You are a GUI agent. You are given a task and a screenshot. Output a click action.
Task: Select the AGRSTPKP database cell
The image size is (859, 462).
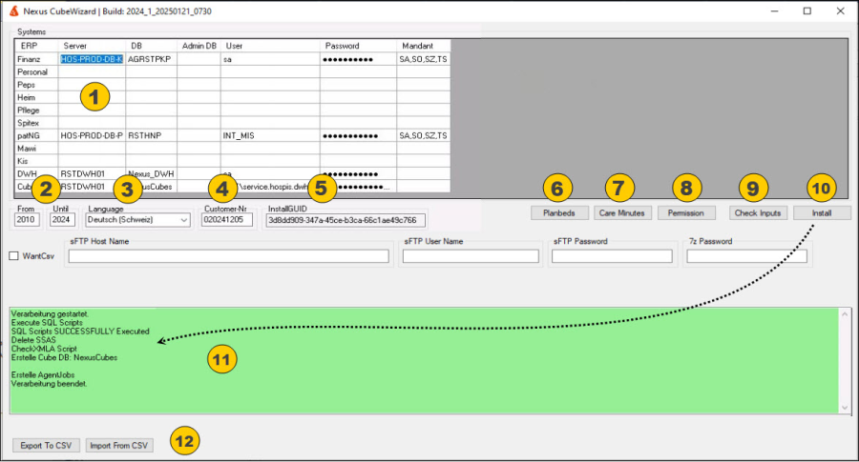point(151,59)
